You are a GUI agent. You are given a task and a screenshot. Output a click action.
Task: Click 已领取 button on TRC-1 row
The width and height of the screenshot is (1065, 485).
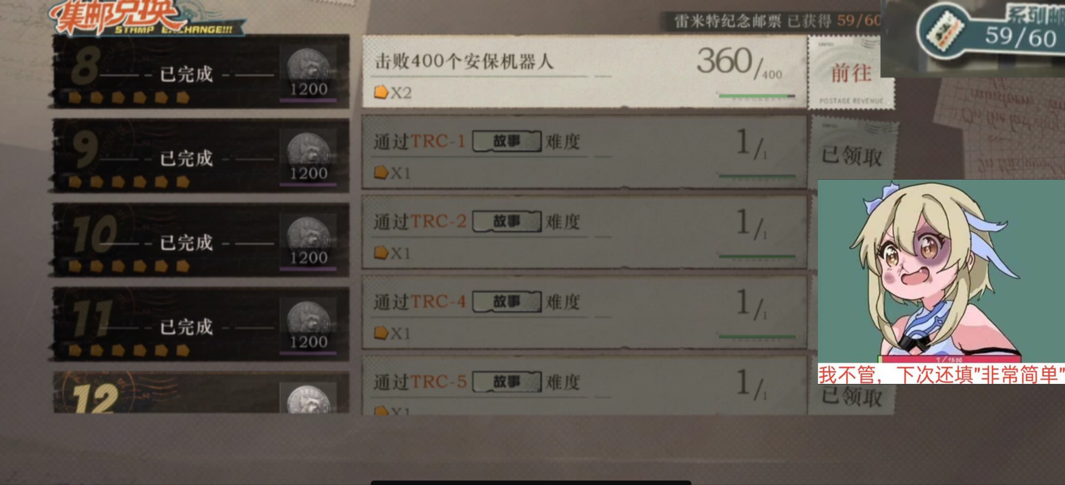[852, 156]
